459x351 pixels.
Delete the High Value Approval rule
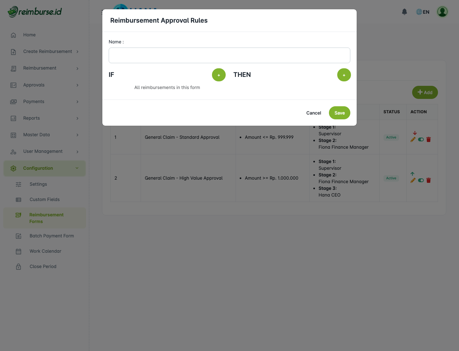click(429, 180)
